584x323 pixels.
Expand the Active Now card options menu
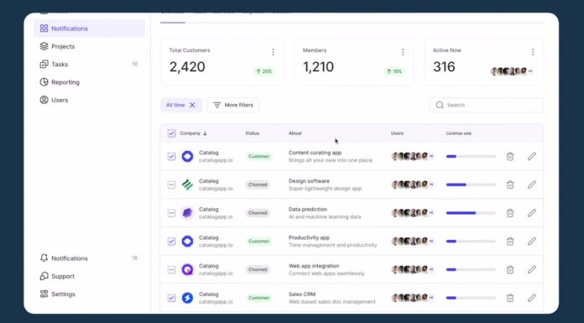pyautogui.click(x=533, y=52)
